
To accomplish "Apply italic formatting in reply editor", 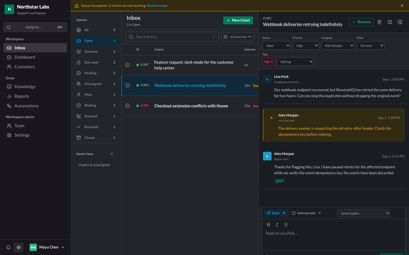I will tap(277, 225).
